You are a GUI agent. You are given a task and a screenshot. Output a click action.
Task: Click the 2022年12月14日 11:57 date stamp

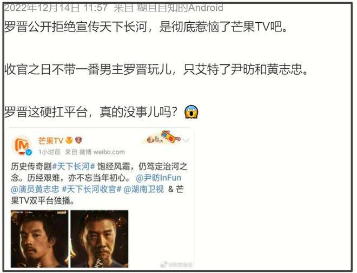point(56,8)
